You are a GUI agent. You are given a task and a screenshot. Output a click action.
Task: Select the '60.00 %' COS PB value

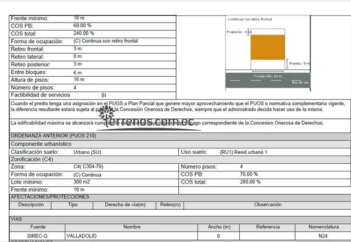point(82,26)
